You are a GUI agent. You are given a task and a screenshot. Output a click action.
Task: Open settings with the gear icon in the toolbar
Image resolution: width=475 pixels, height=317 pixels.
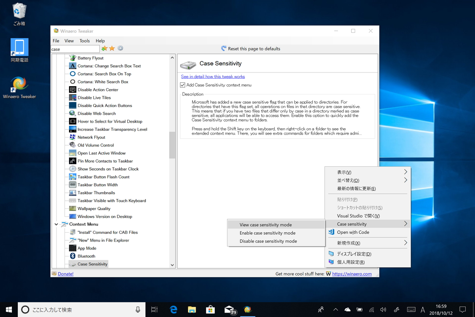point(120,48)
